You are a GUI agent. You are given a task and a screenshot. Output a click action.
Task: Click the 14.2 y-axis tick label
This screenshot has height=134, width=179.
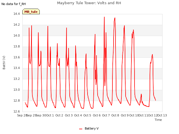[17, 25]
